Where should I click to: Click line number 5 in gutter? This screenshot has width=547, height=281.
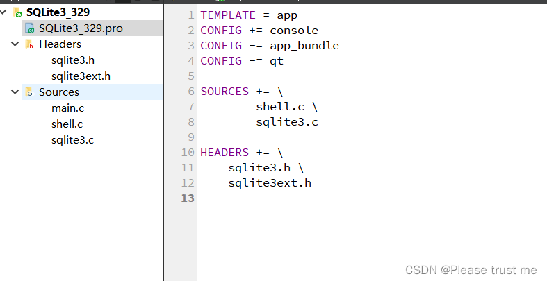(191, 76)
